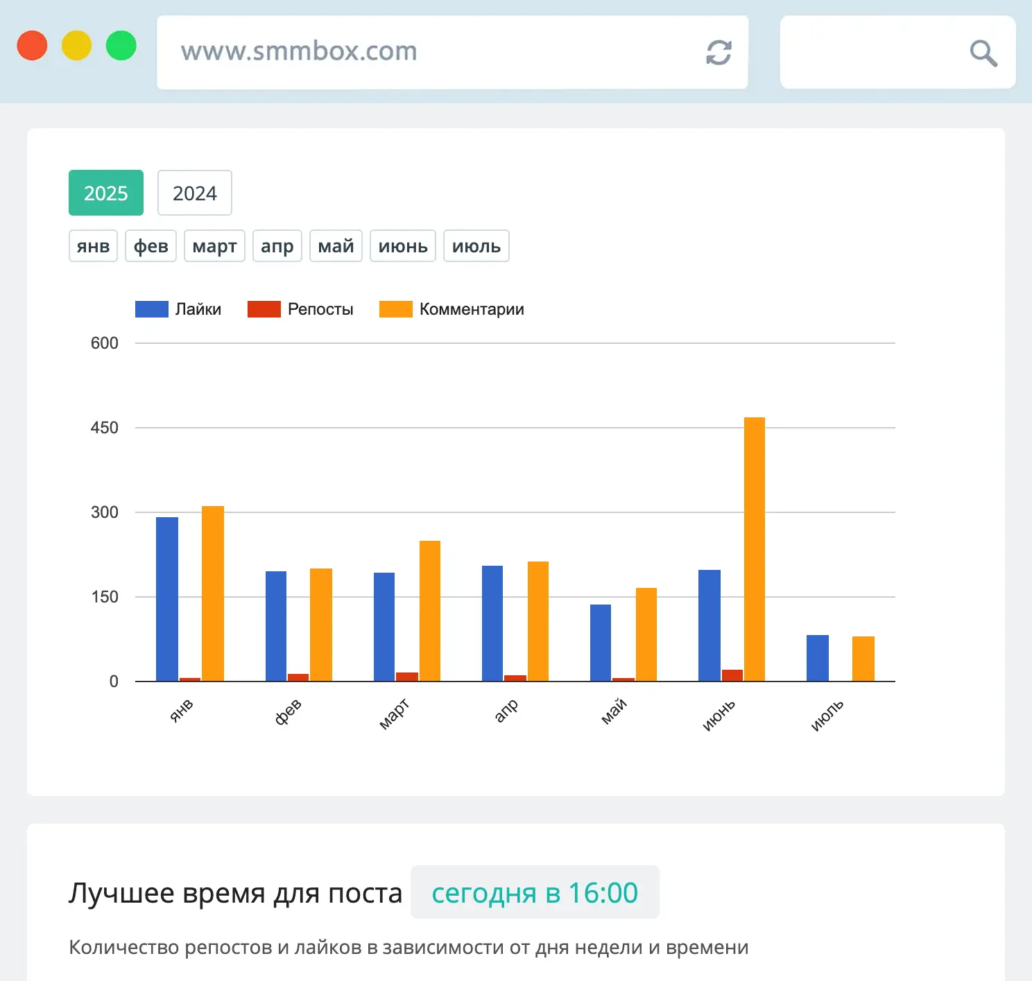Click the blue май likes bar
Screen dimensions: 1032x981
coord(601,643)
